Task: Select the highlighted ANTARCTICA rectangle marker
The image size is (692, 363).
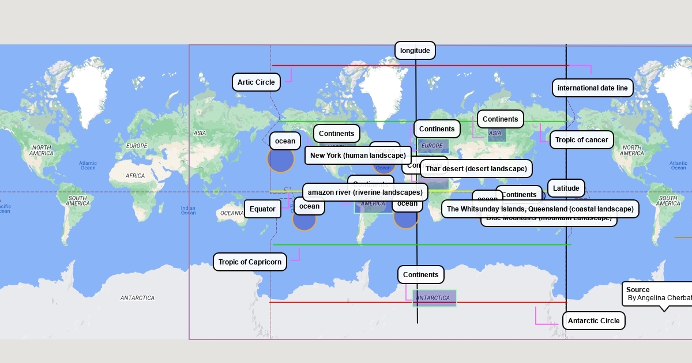Action: coord(435,298)
